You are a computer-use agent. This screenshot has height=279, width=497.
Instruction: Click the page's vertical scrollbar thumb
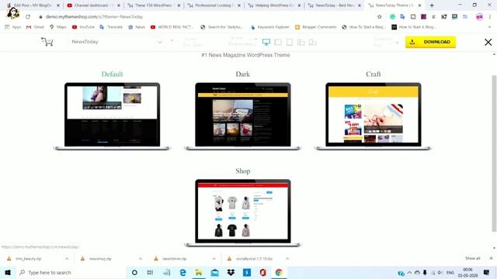tap(494, 153)
